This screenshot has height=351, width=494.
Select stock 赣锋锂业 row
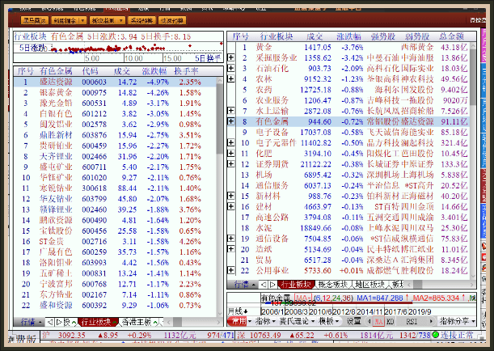[115, 209]
